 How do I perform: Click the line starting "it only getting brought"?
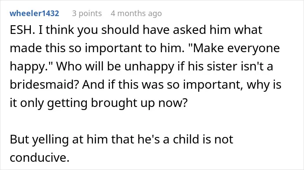coord(99,103)
